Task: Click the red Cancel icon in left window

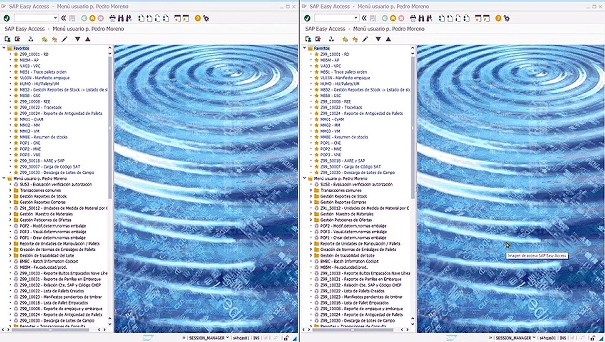Action: coord(100,18)
